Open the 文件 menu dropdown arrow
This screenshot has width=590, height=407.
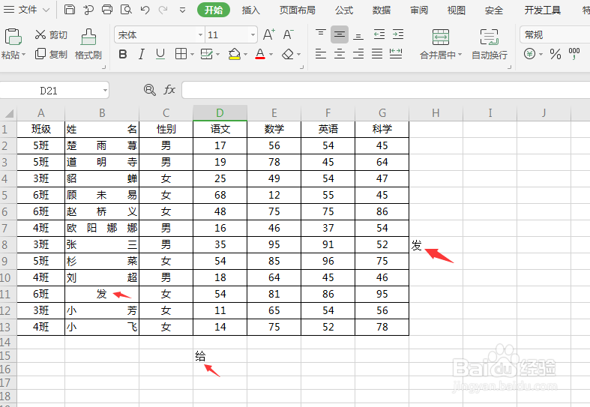click(46, 10)
